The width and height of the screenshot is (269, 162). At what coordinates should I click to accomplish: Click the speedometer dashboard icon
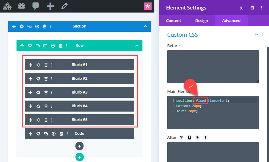[21, 6]
